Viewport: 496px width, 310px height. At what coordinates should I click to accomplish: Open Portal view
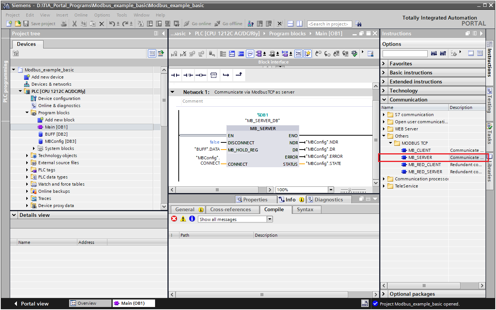pos(31,304)
